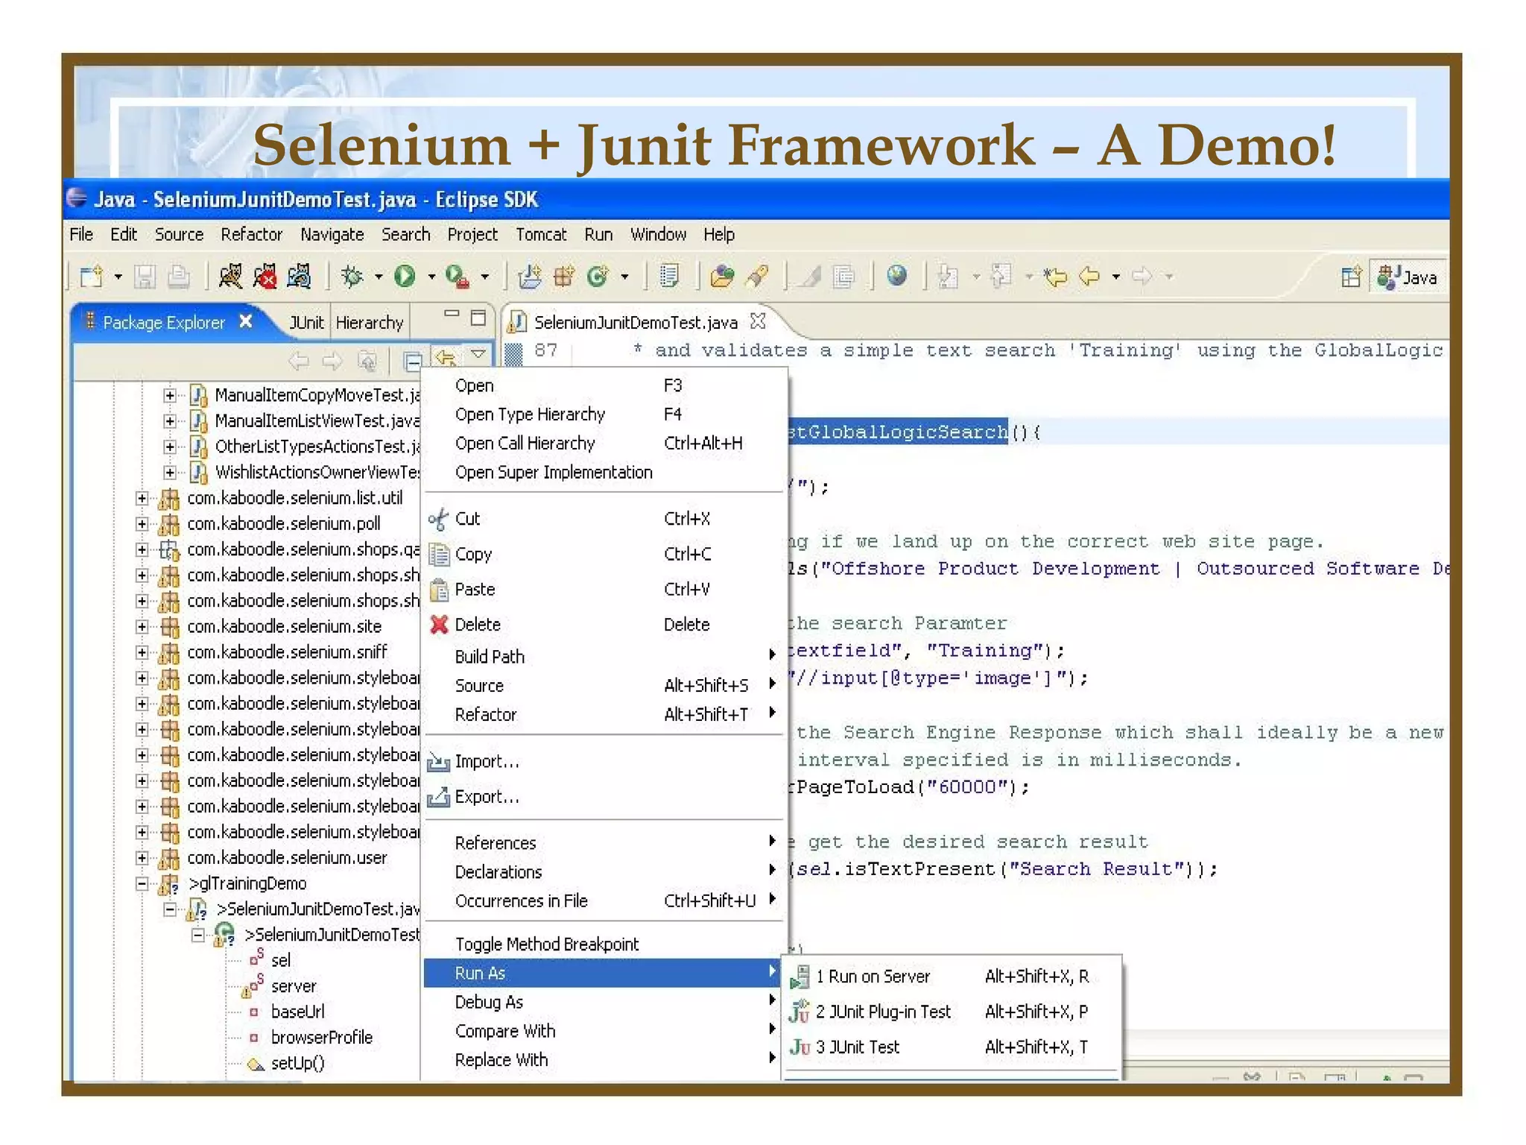Click the web browser globe toolbar icon
1526x1145 pixels.
tap(897, 276)
